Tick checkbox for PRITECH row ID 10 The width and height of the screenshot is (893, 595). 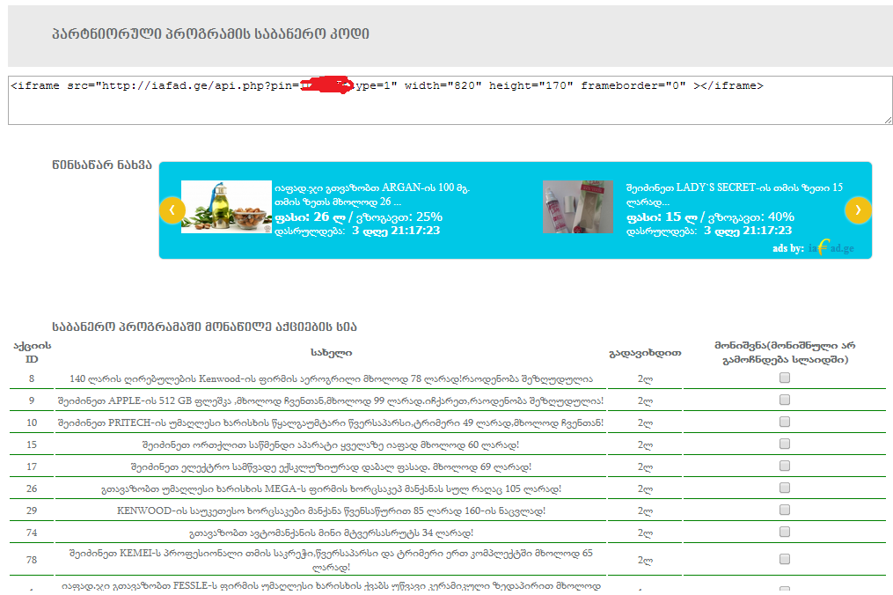[785, 422]
